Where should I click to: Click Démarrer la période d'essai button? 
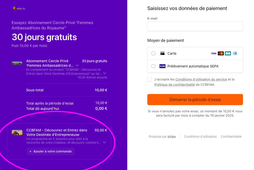[195, 100]
